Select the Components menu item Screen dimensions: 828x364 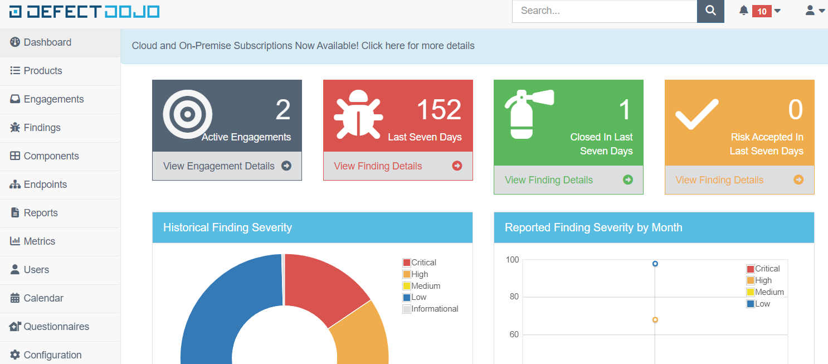60,156
